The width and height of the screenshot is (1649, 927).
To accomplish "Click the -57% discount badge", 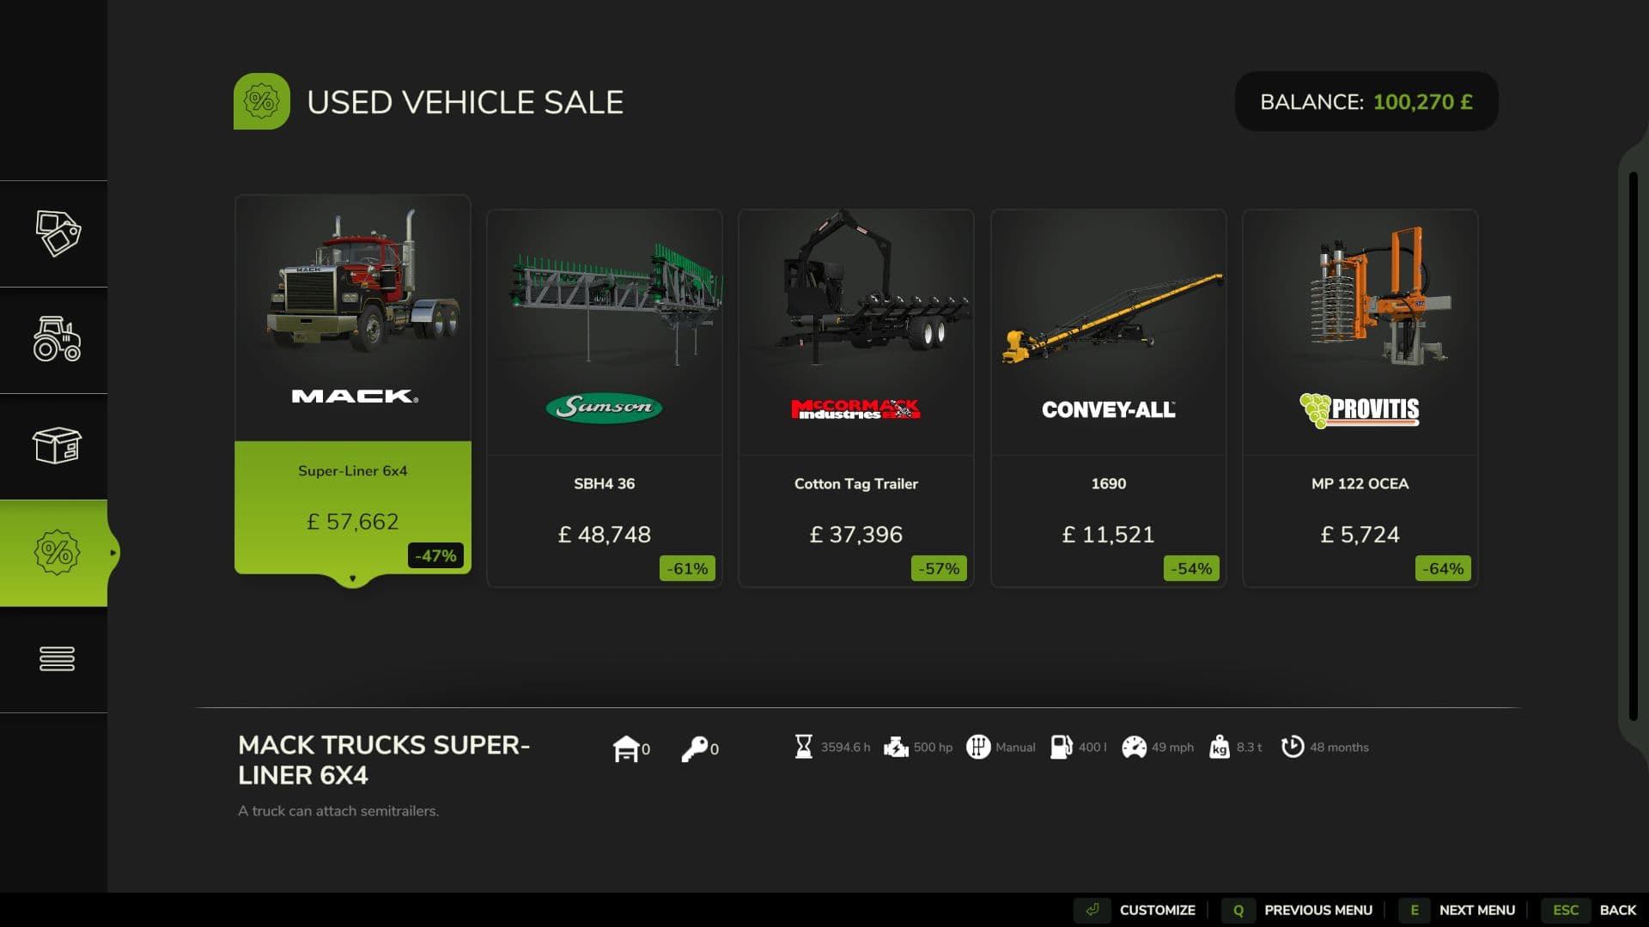I will (939, 568).
